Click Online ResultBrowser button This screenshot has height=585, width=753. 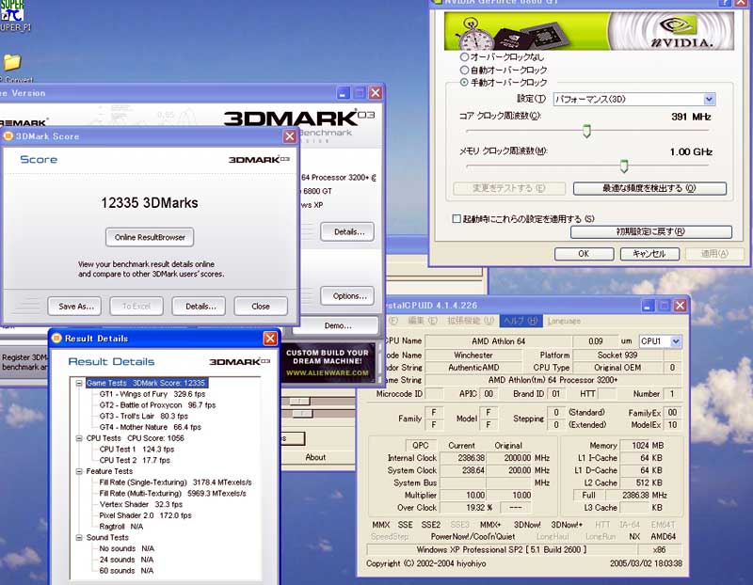pos(150,237)
